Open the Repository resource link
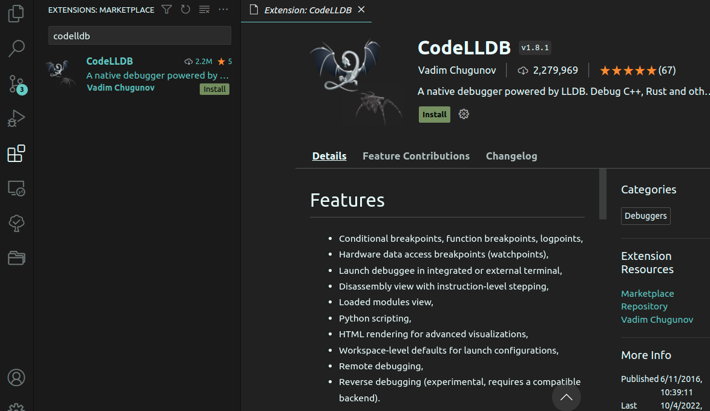 644,306
